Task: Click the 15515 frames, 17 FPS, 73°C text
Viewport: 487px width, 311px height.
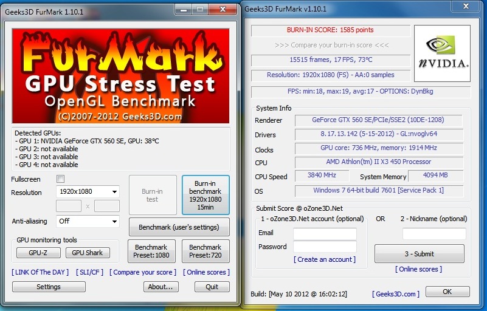Action: (x=331, y=60)
